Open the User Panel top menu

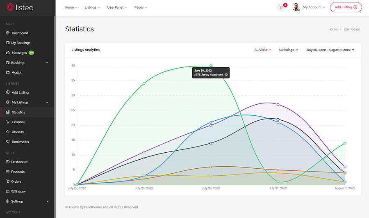coord(117,7)
